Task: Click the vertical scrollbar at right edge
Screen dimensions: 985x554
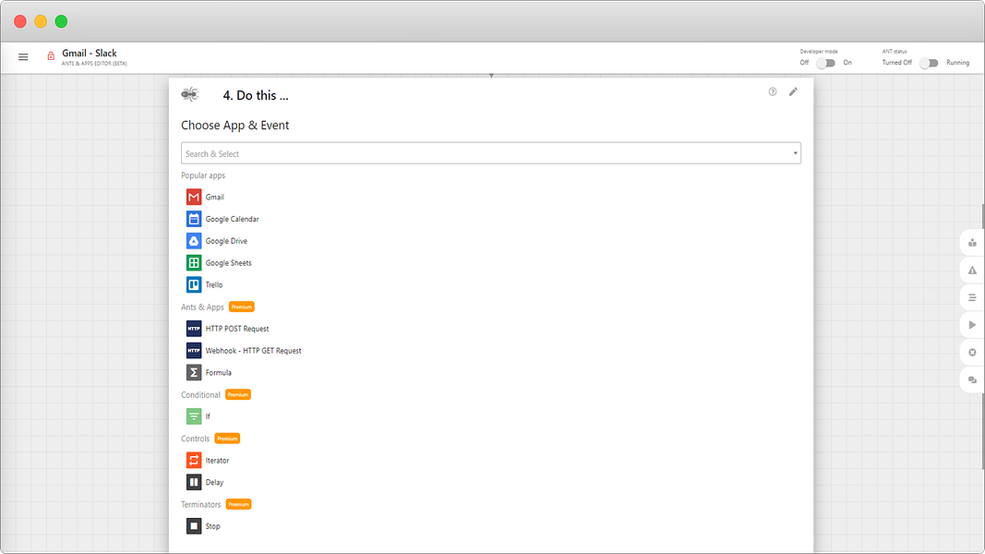Action: pos(983,336)
